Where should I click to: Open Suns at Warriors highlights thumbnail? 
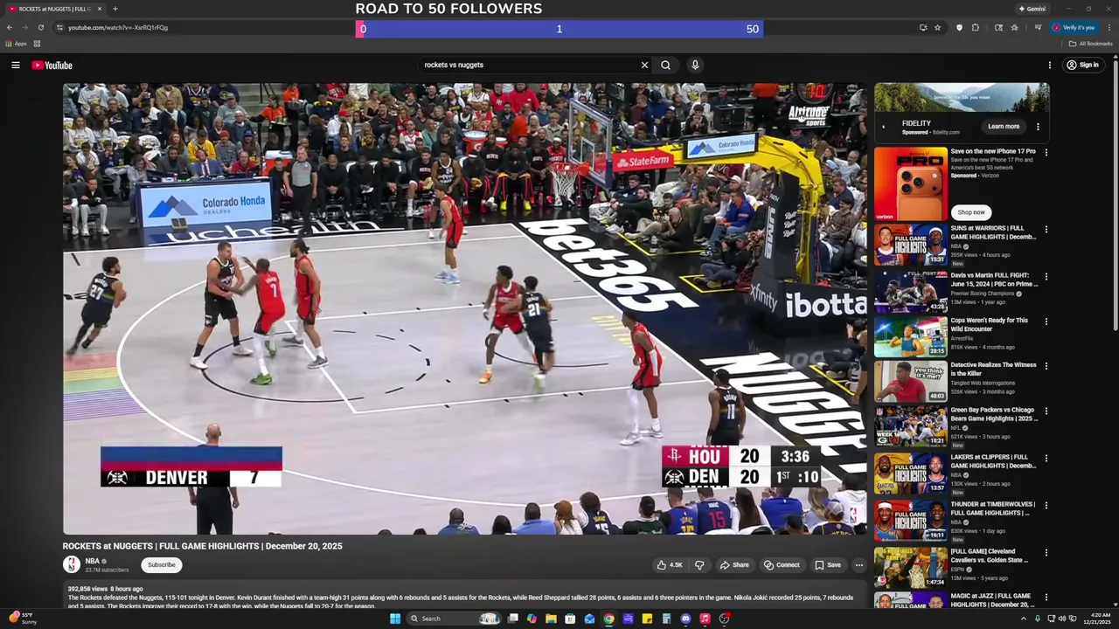(910, 245)
